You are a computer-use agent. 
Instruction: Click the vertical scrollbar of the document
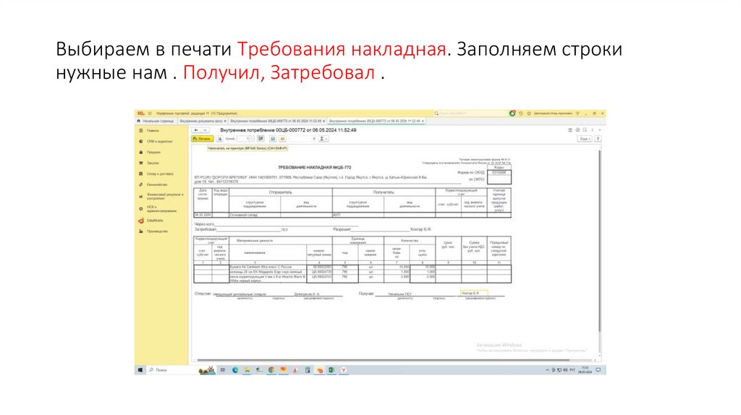(600, 241)
